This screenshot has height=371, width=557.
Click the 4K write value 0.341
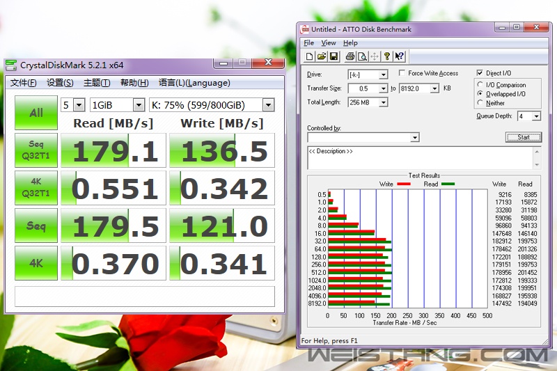coord(222,263)
